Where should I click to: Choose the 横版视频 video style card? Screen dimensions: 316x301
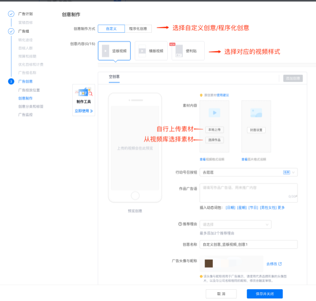coord(151,51)
